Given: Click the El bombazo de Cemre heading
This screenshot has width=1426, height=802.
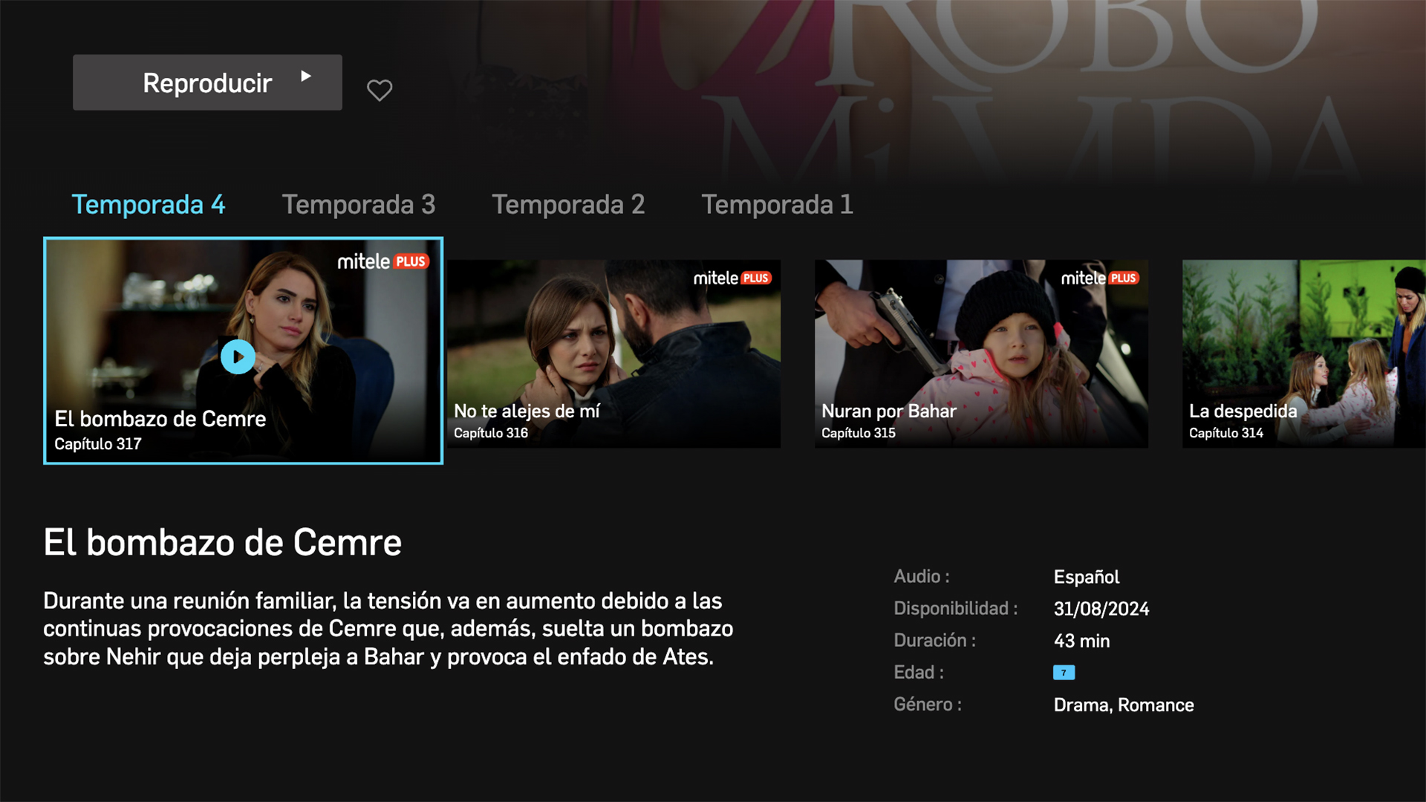Looking at the screenshot, I should coord(222,543).
